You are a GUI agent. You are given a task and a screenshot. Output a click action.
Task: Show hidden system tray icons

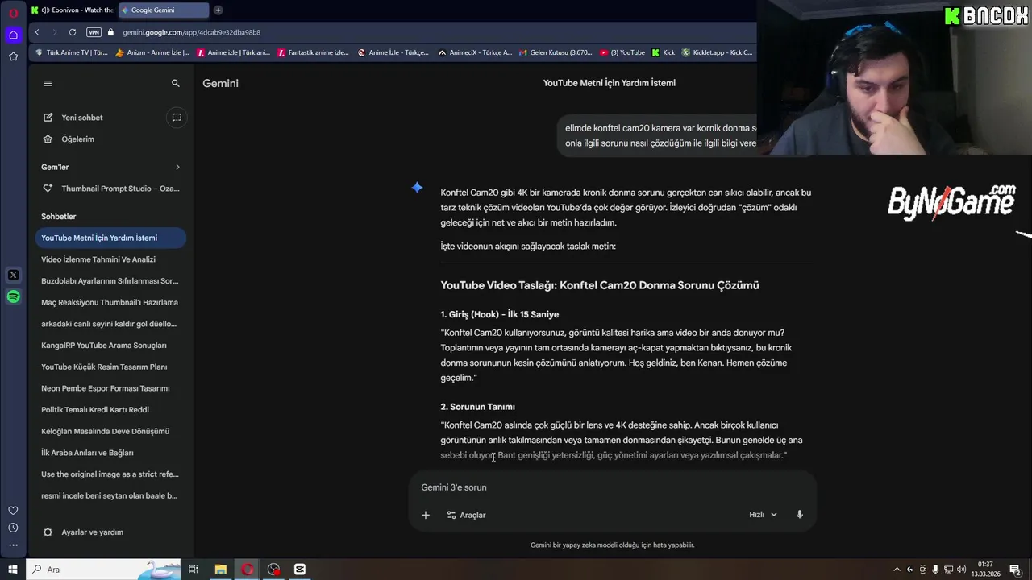pyautogui.click(x=897, y=570)
